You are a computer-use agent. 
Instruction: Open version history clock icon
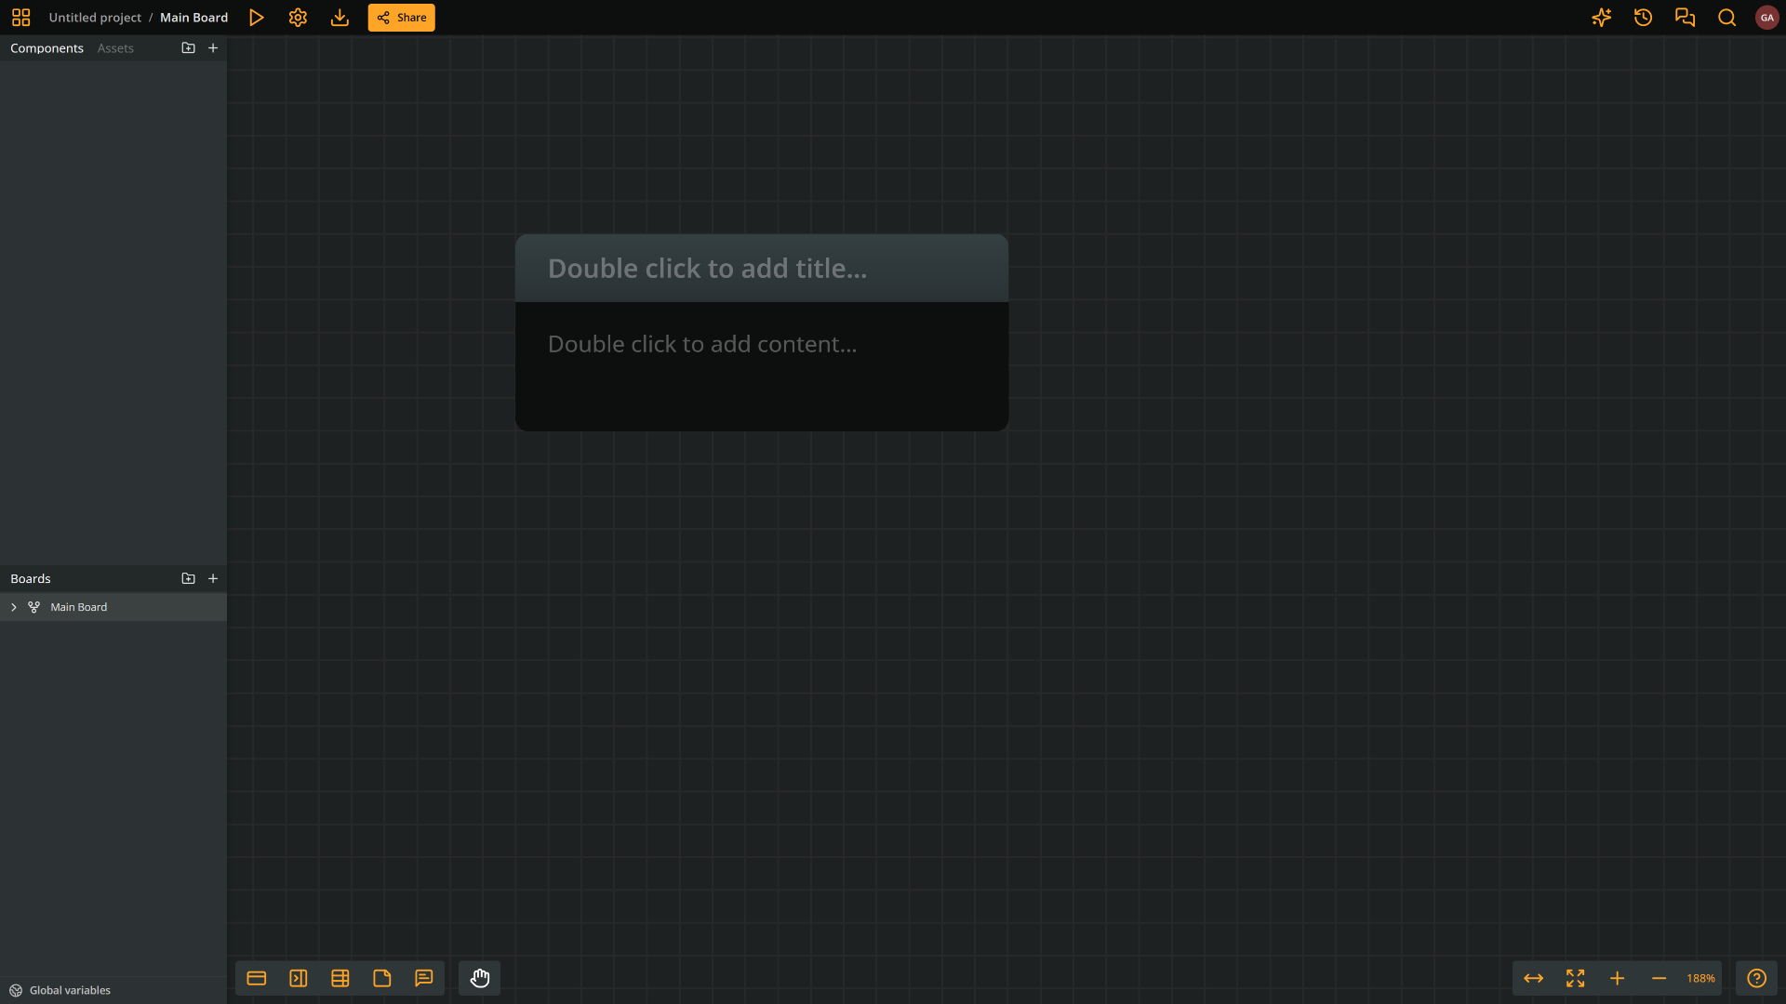pos(1643,18)
